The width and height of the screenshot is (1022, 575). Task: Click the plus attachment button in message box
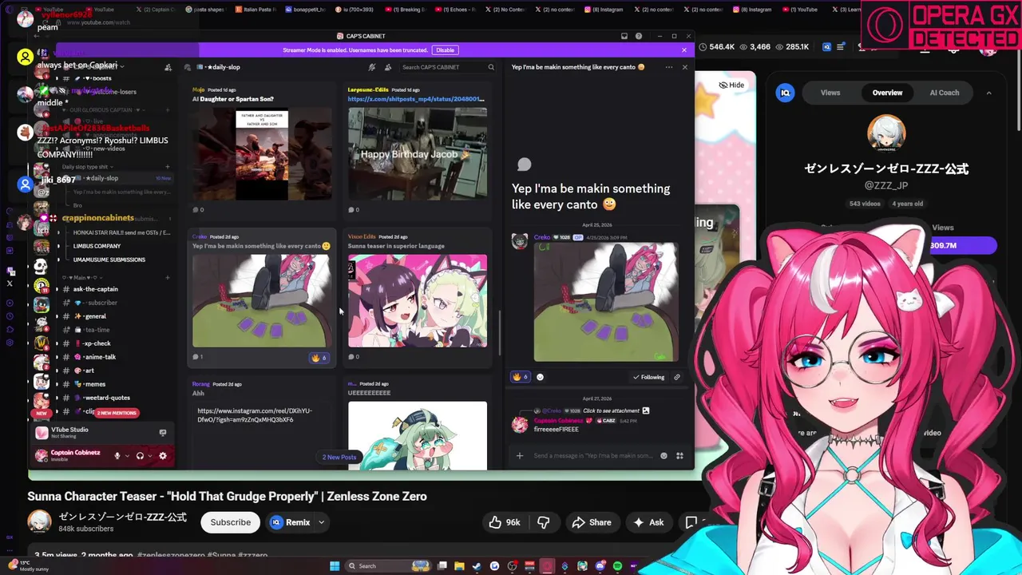click(x=520, y=456)
